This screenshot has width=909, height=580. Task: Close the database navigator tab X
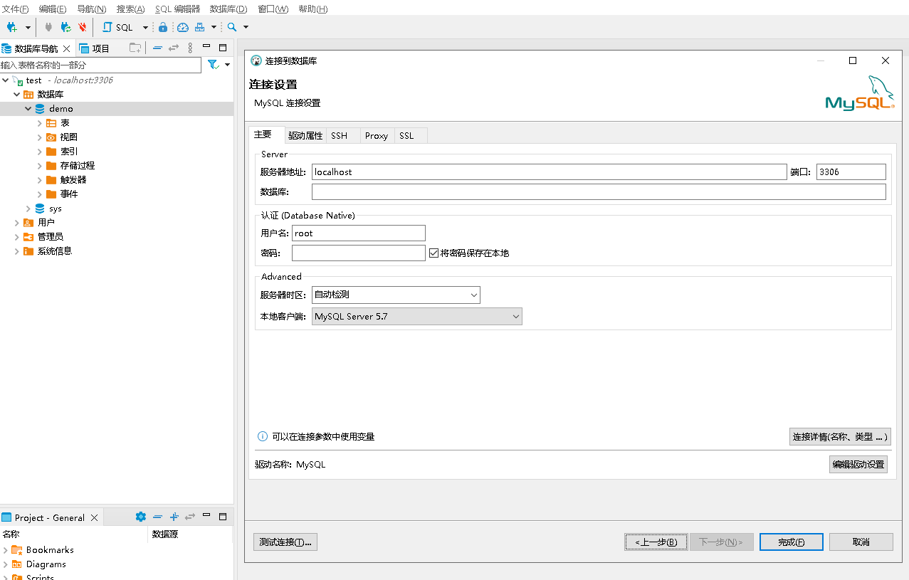coord(66,48)
